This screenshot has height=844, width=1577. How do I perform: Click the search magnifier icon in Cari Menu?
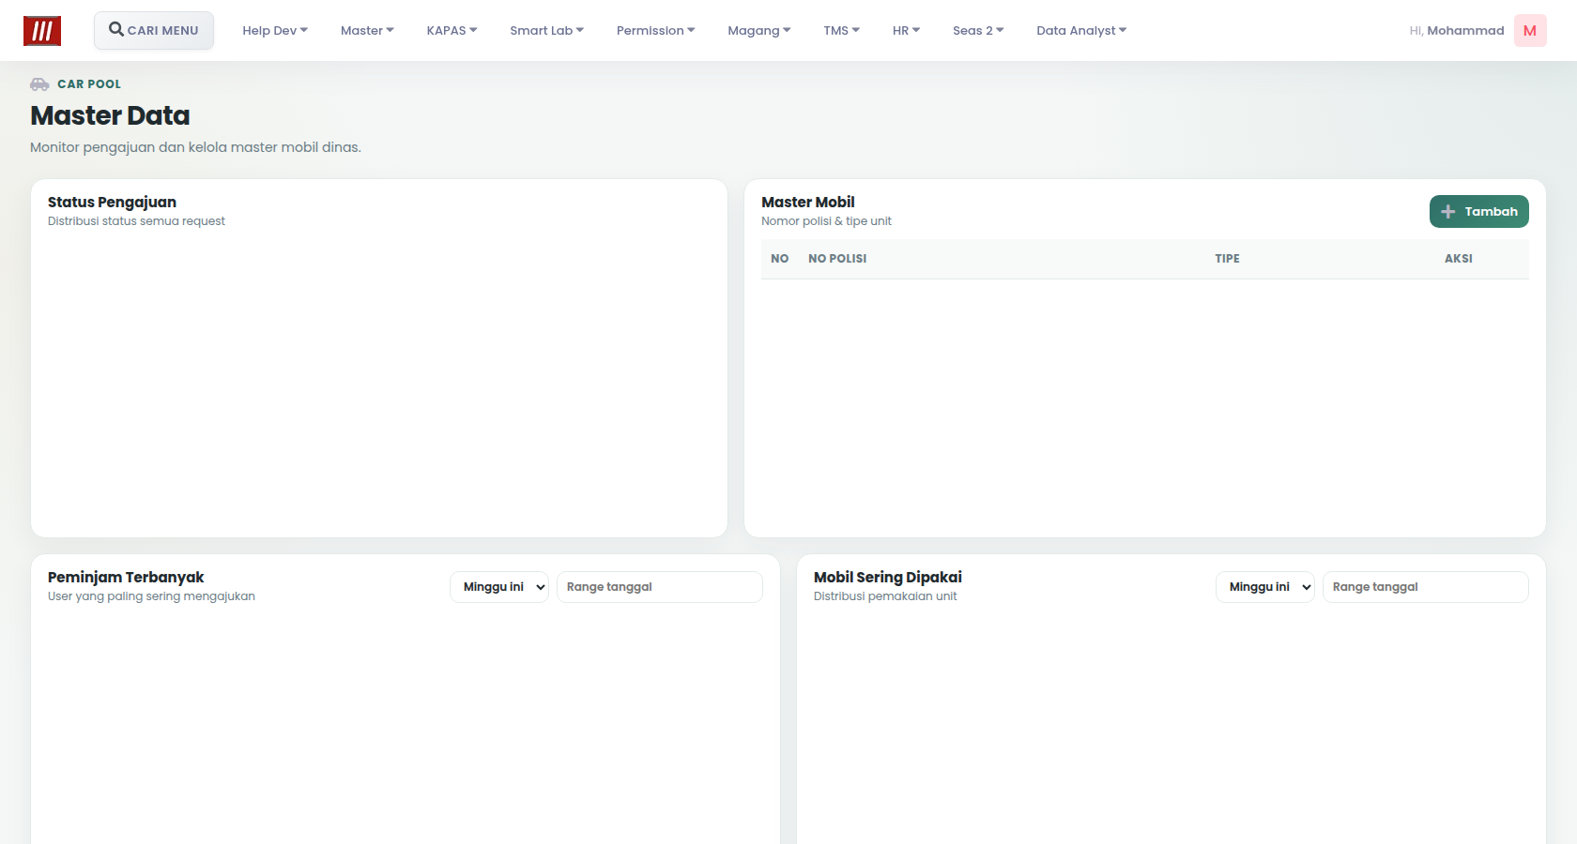(116, 29)
